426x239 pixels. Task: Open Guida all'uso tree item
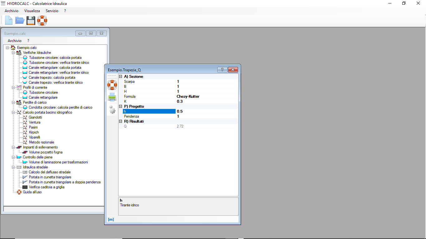(x=32, y=192)
